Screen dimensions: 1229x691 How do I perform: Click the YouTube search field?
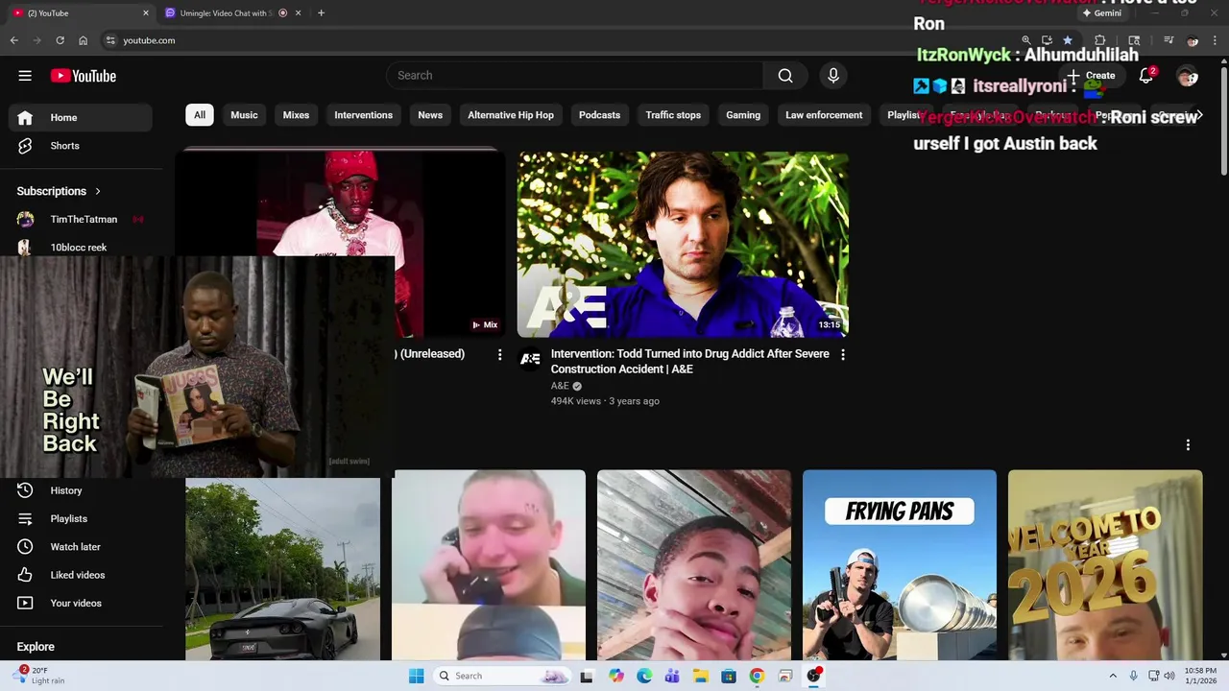click(x=574, y=76)
